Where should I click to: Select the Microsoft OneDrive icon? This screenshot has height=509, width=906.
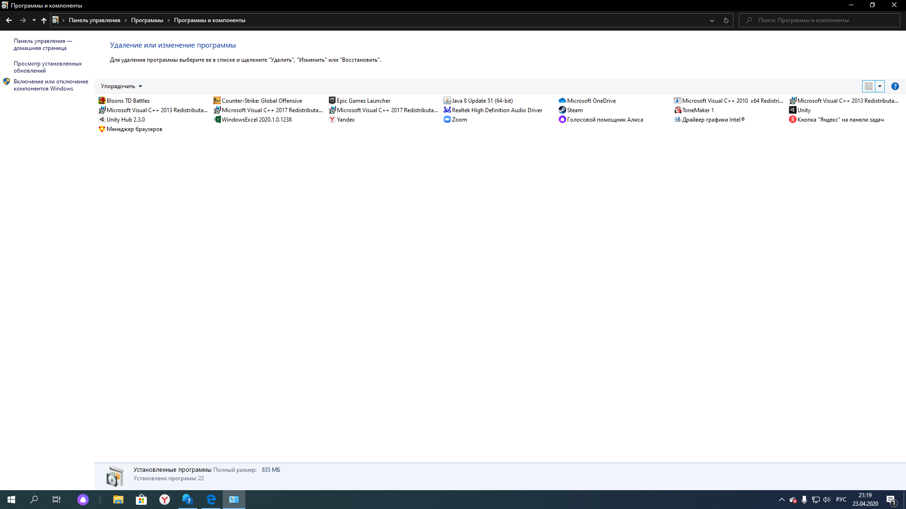click(x=562, y=100)
